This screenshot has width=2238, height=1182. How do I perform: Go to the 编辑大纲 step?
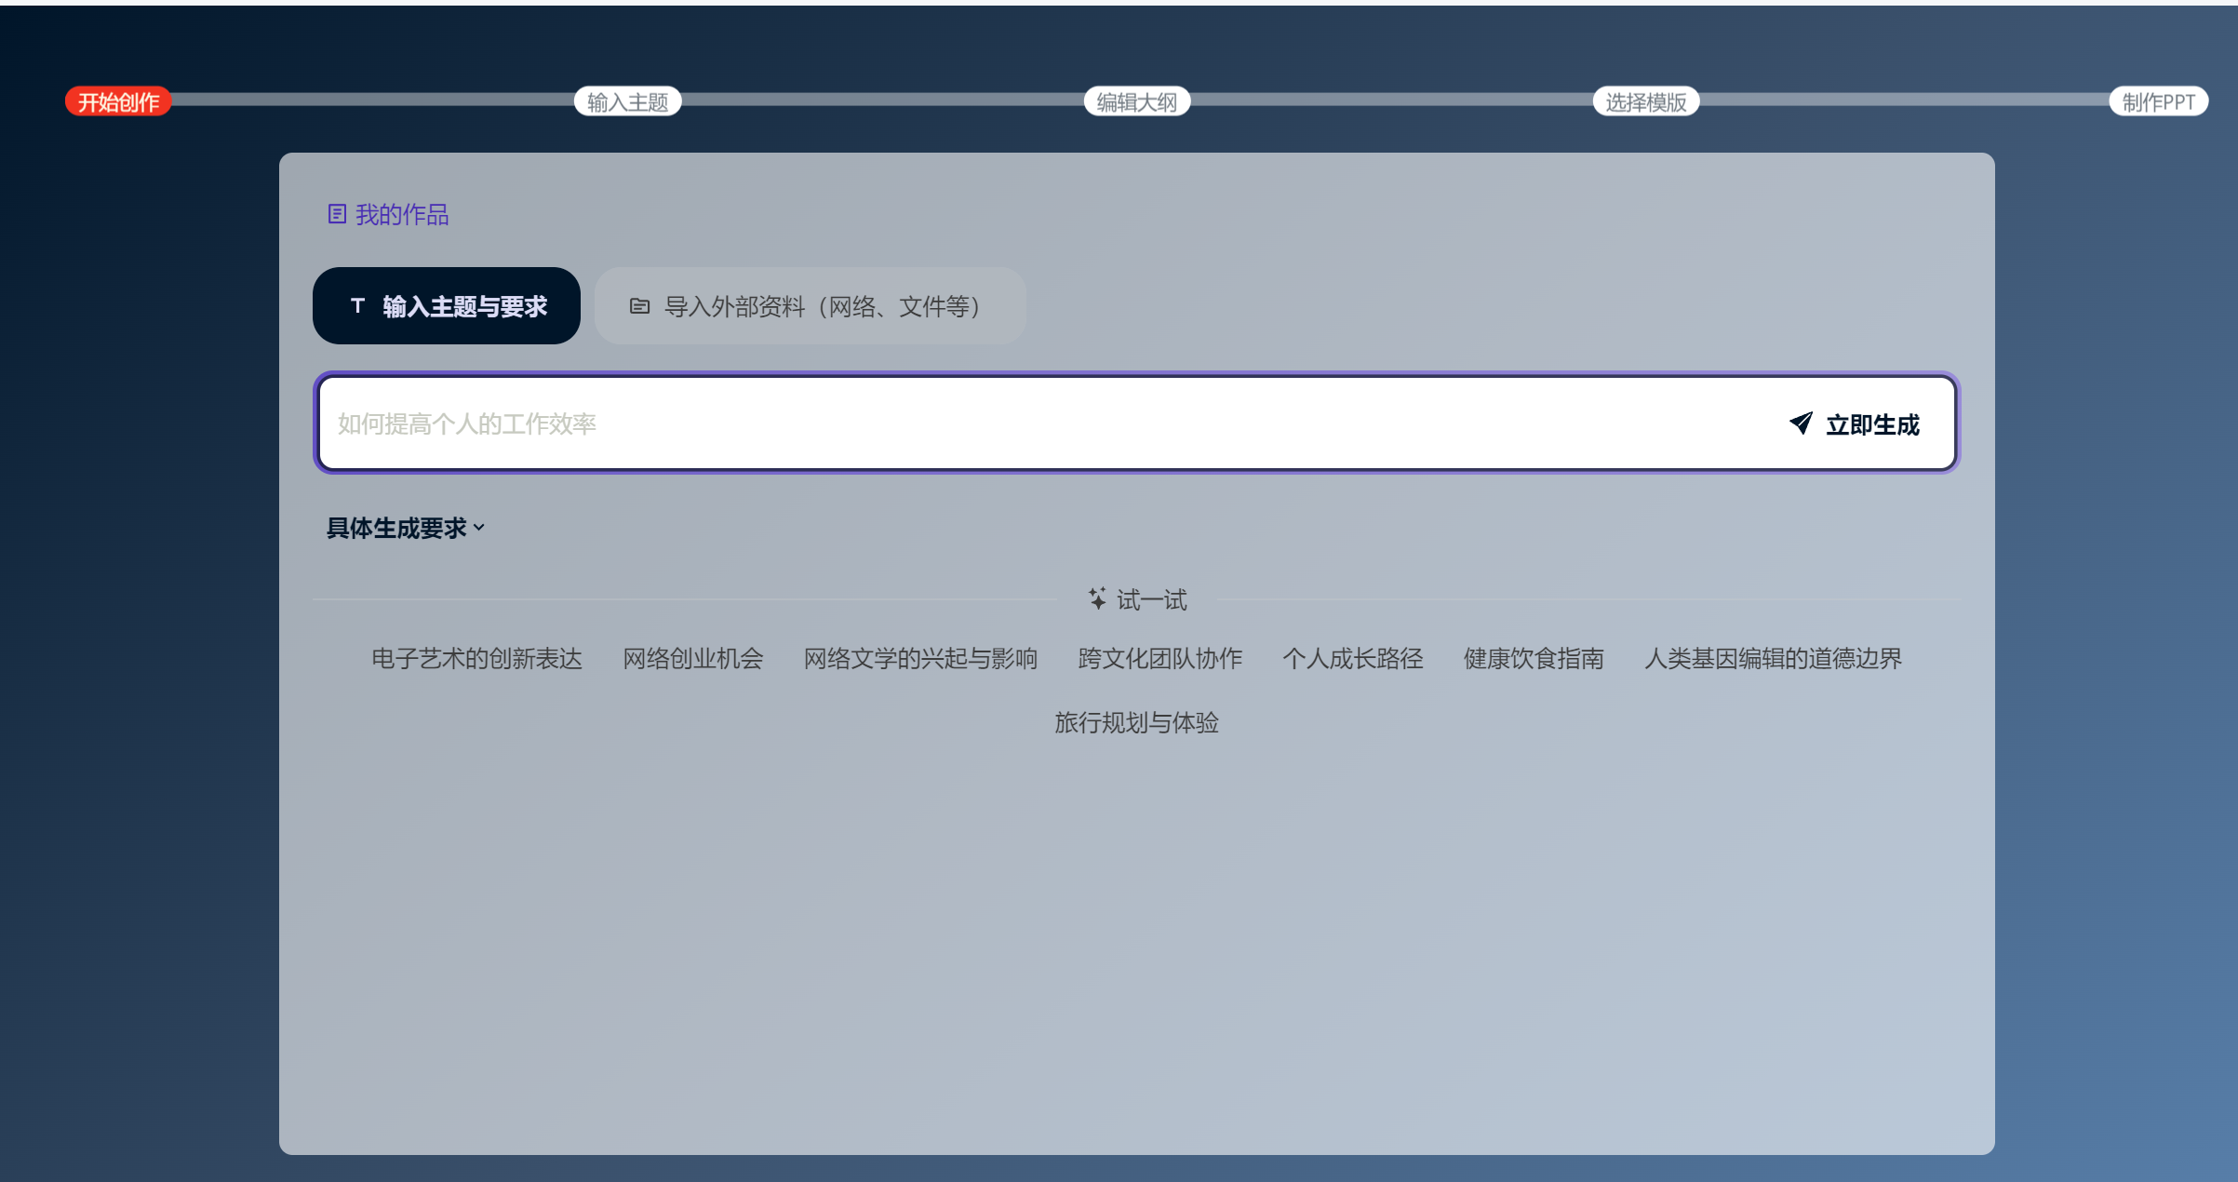(x=1136, y=101)
